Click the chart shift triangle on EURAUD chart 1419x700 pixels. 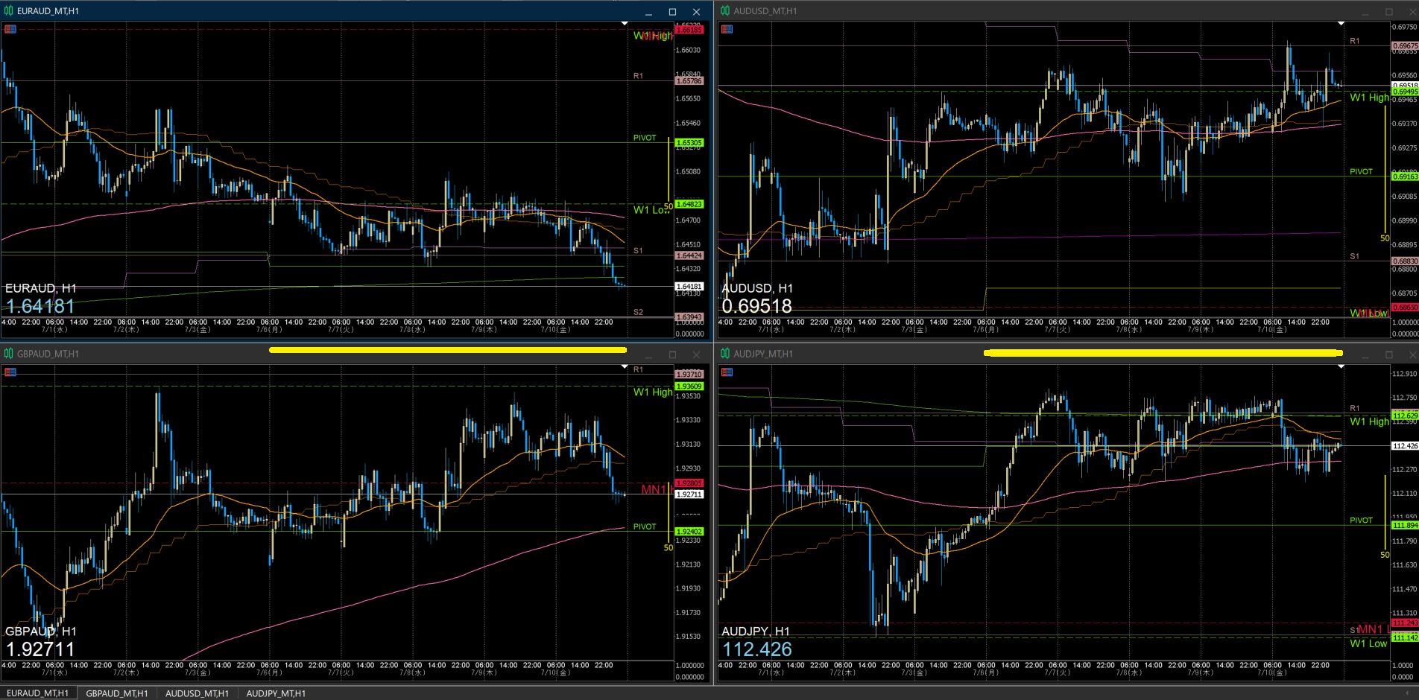pos(625,24)
